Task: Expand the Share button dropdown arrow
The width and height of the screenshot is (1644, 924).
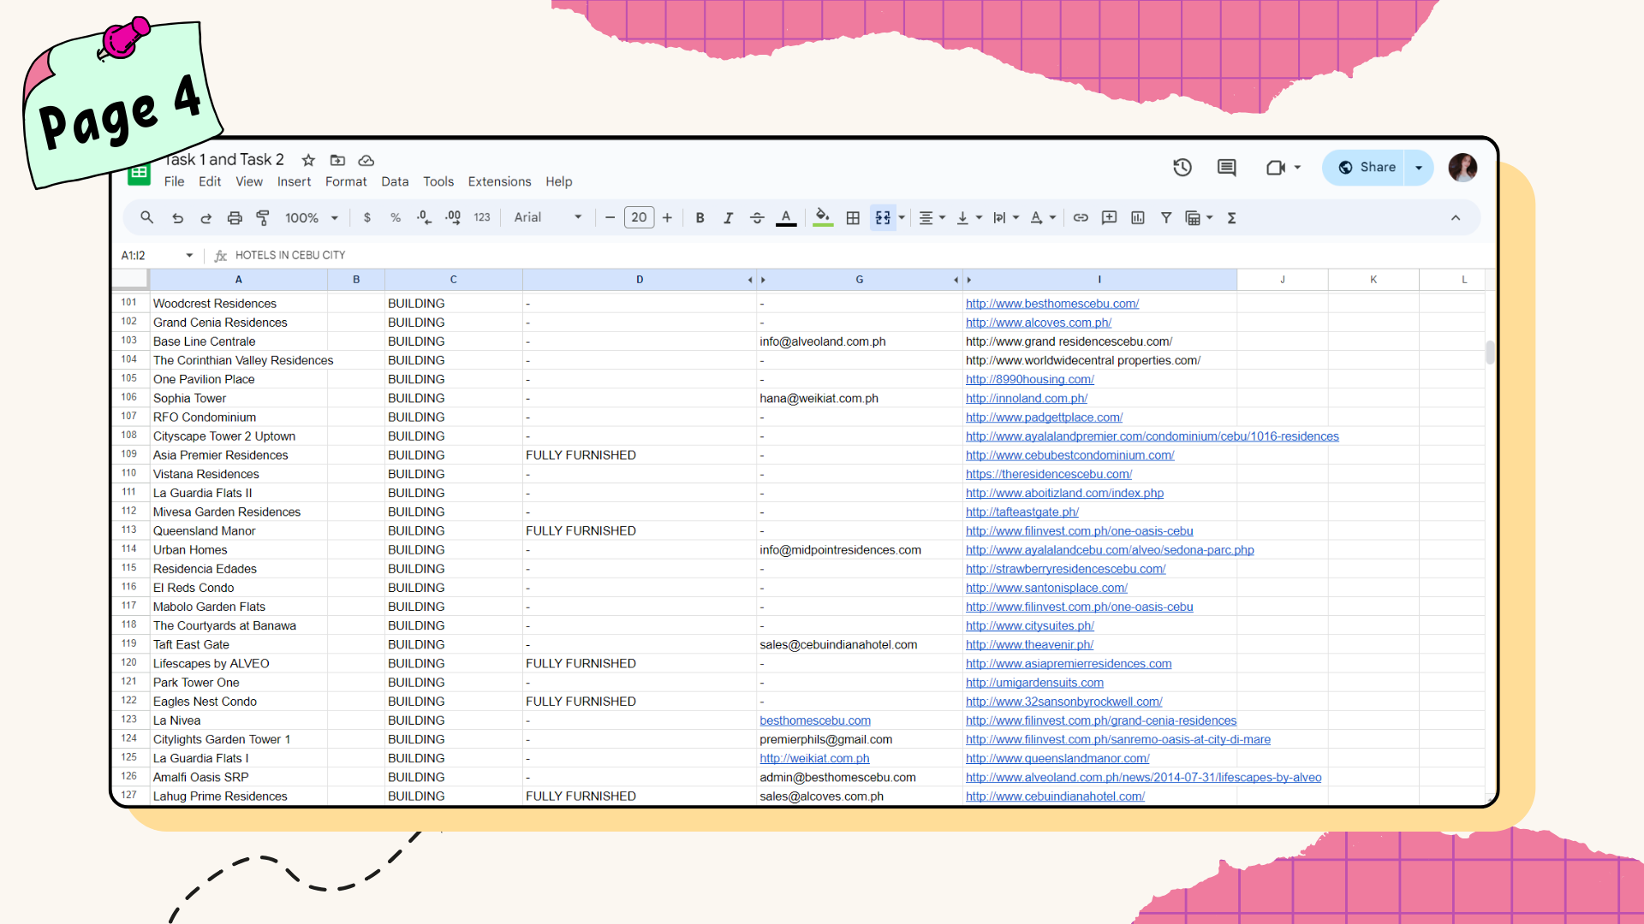Action: [1419, 168]
